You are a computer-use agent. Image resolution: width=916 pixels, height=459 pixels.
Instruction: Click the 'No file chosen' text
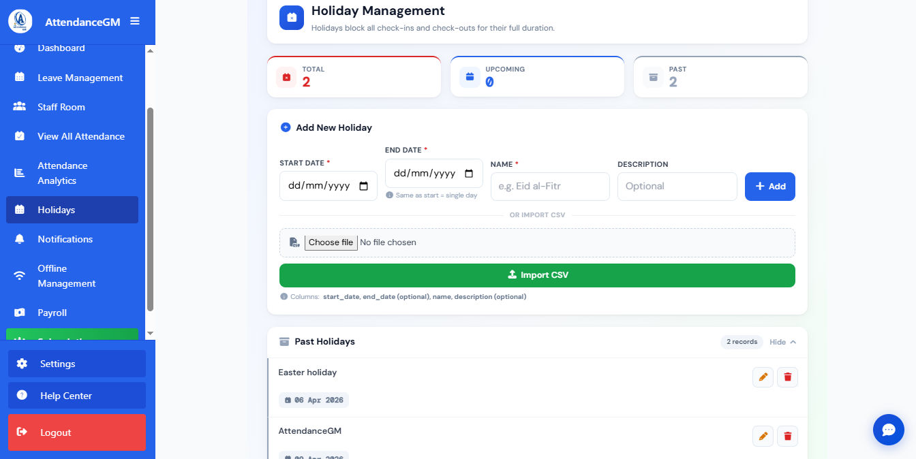pyautogui.click(x=388, y=242)
